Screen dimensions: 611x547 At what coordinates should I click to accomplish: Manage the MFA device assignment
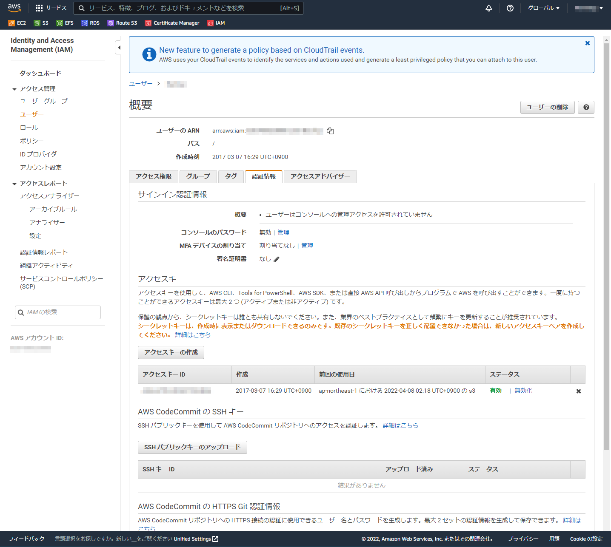coord(307,246)
